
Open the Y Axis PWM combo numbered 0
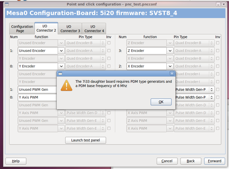(37, 97)
